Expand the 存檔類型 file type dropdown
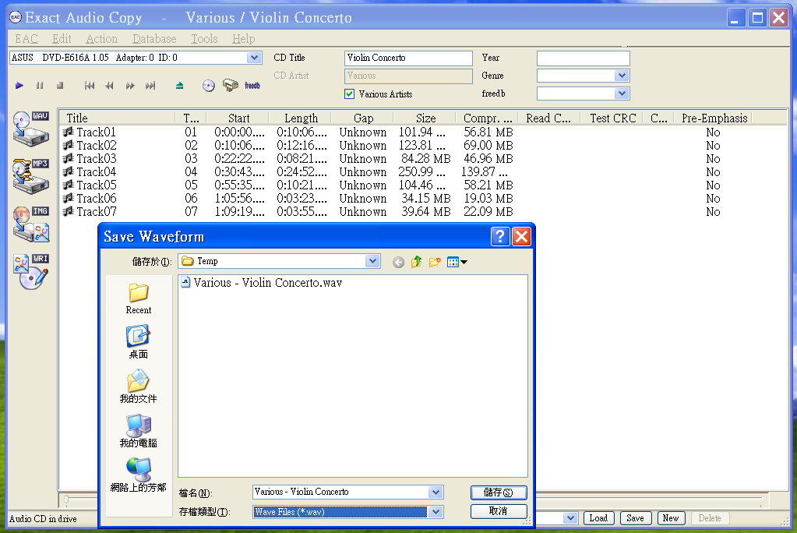 coord(435,512)
